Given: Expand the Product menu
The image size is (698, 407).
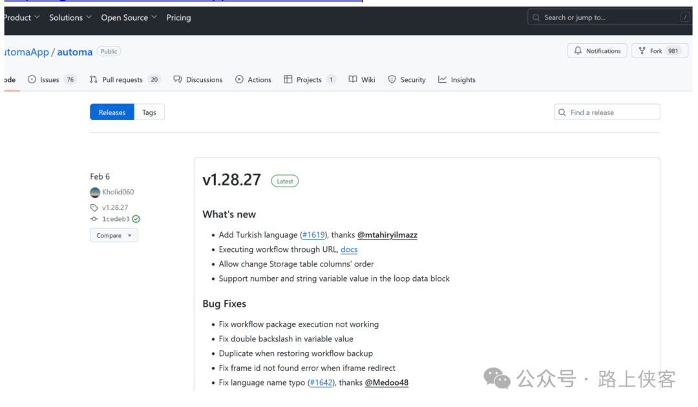Looking at the screenshot, I should click(21, 17).
